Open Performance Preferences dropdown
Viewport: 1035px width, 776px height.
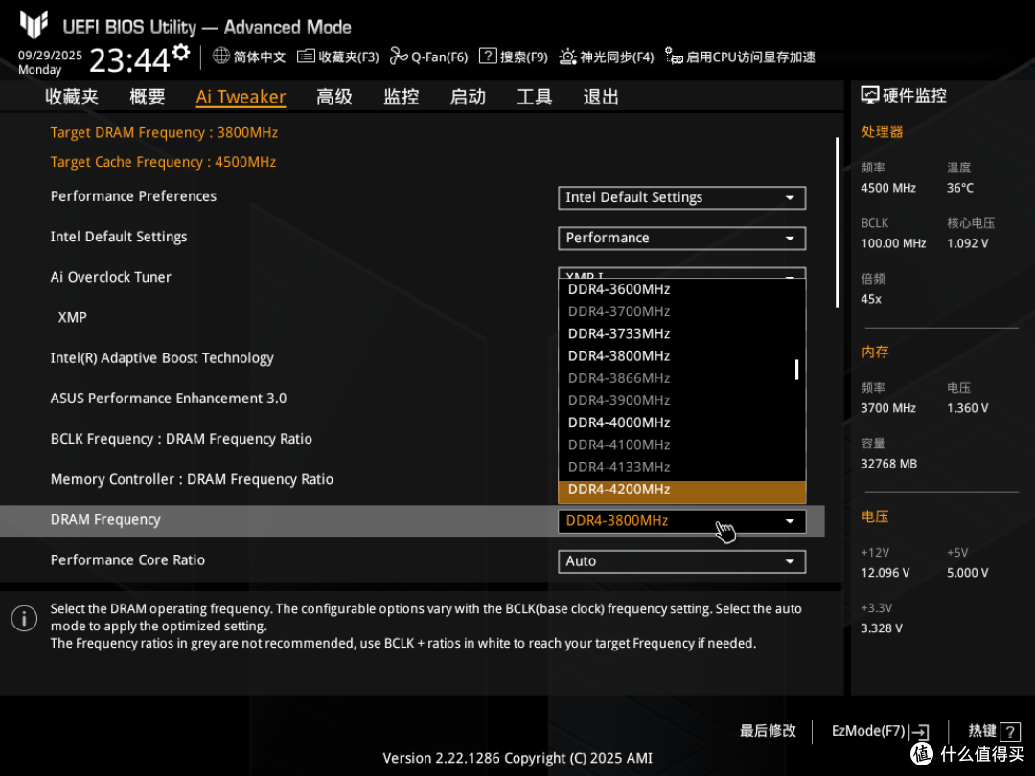682,198
